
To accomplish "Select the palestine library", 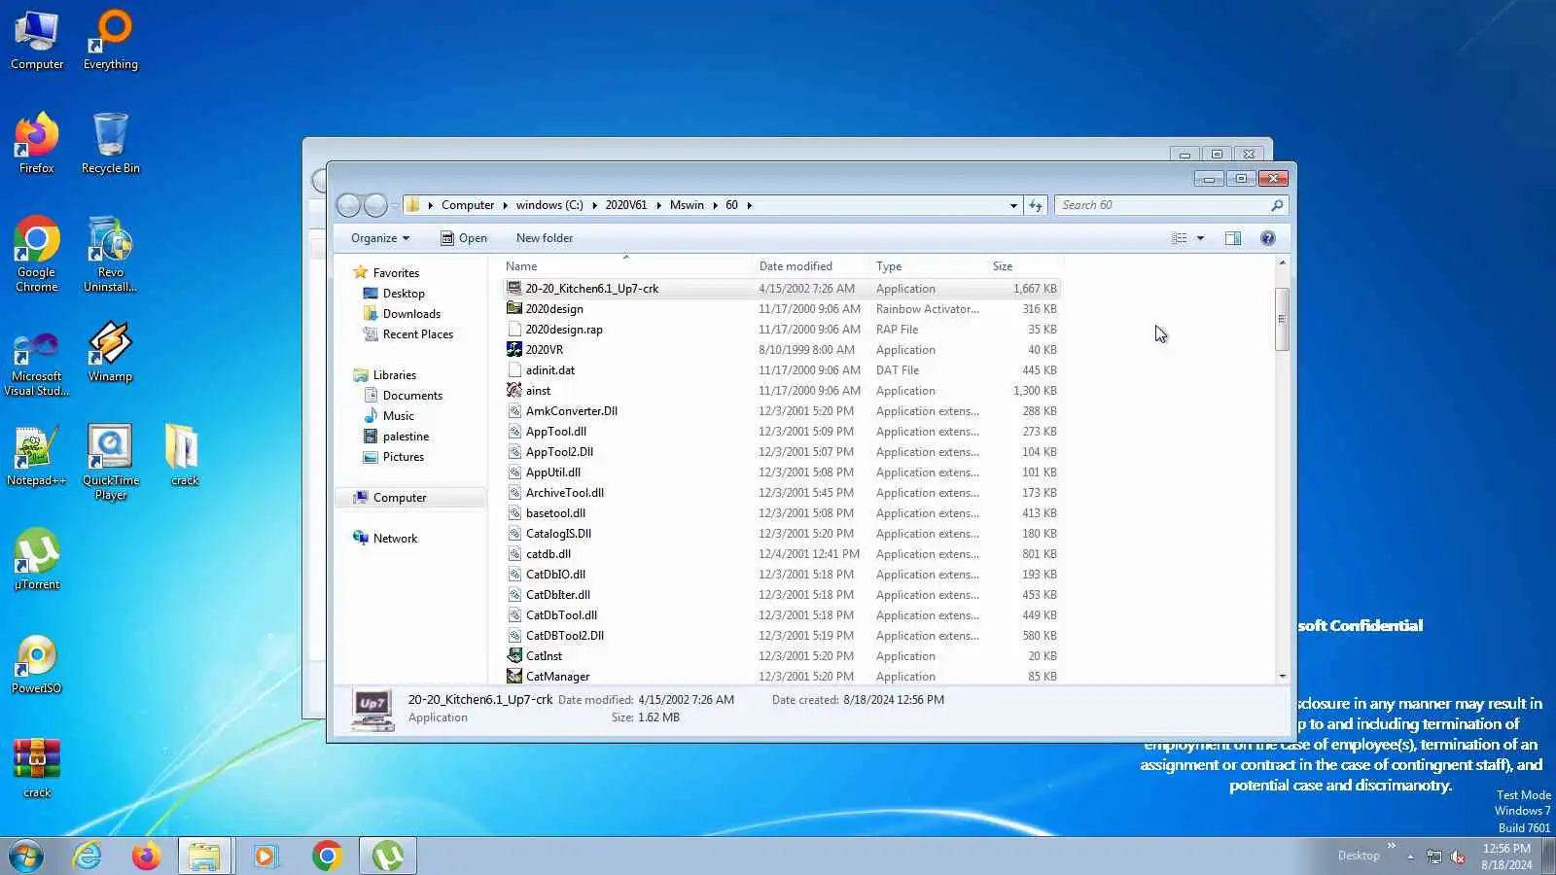I will (x=405, y=437).
